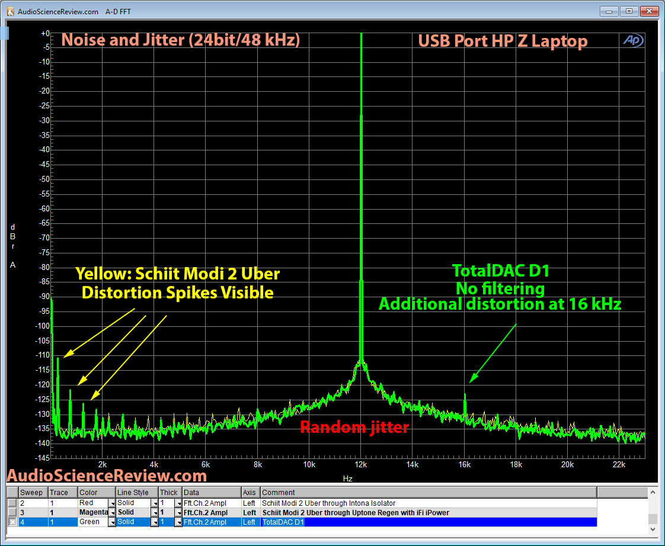Click the legend scrollbar thumb
The image size is (665, 546).
click(x=653, y=519)
